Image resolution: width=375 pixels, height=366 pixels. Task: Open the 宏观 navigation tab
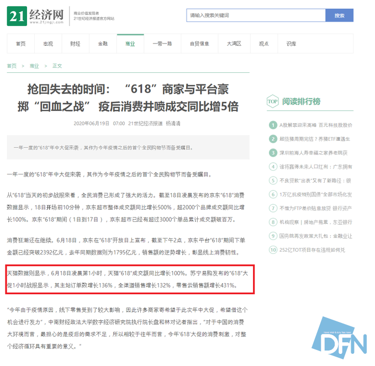tap(48, 44)
